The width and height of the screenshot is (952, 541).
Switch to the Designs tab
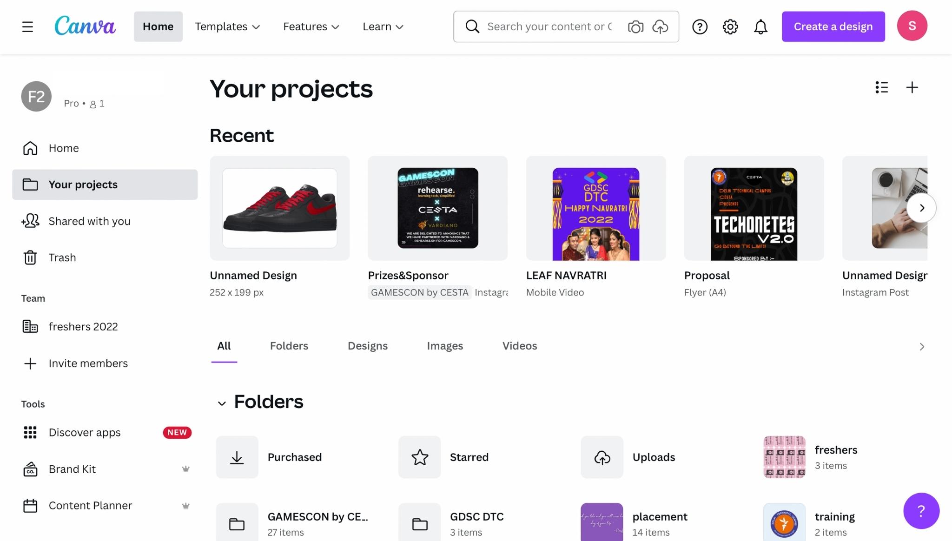[x=367, y=346]
